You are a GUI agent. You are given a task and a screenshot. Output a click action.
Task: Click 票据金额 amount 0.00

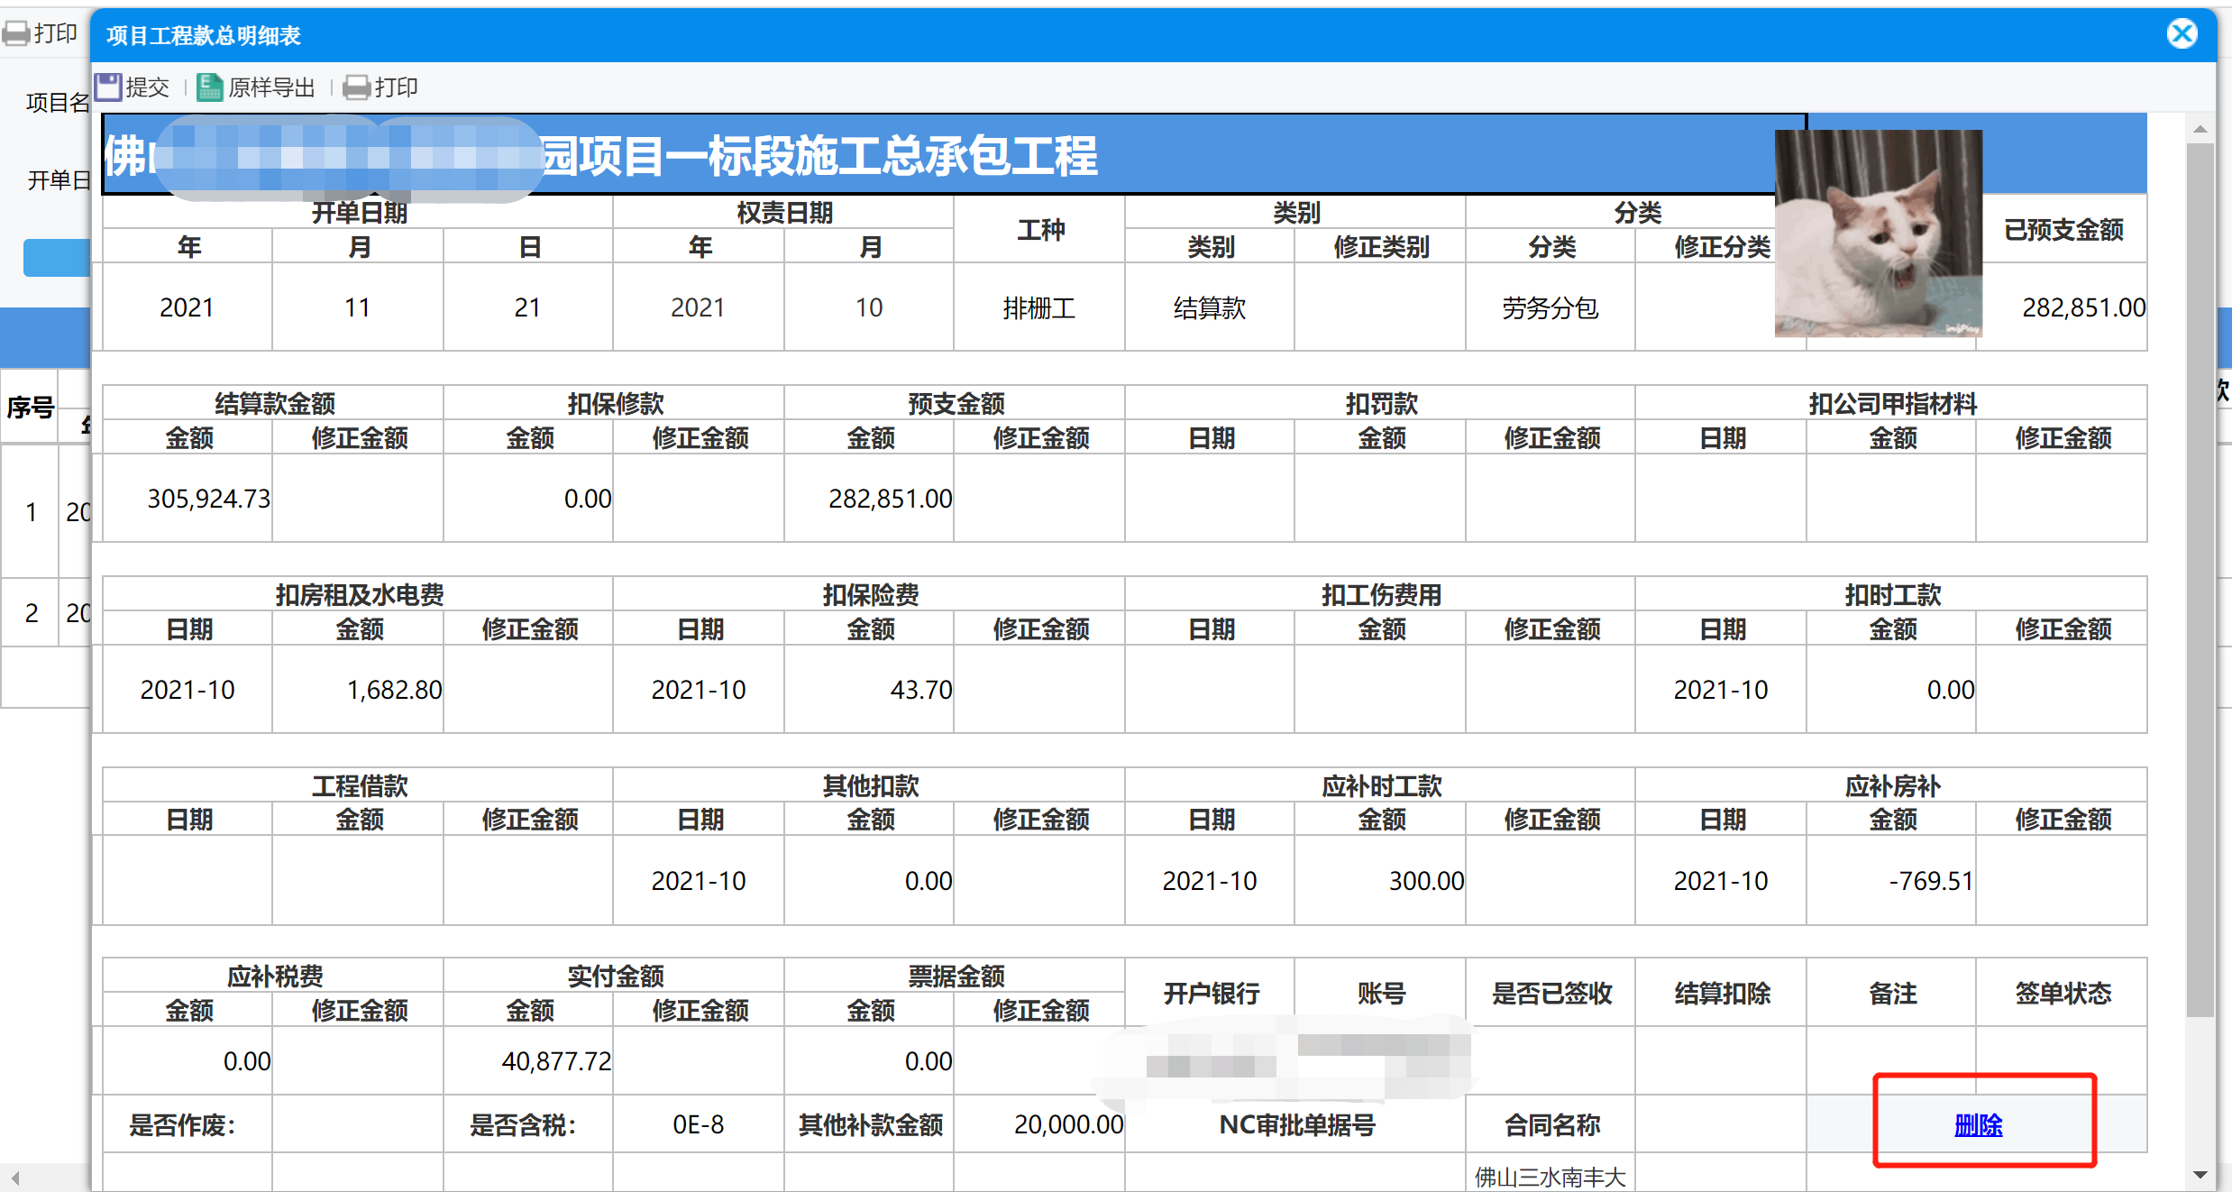(x=928, y=1061)
